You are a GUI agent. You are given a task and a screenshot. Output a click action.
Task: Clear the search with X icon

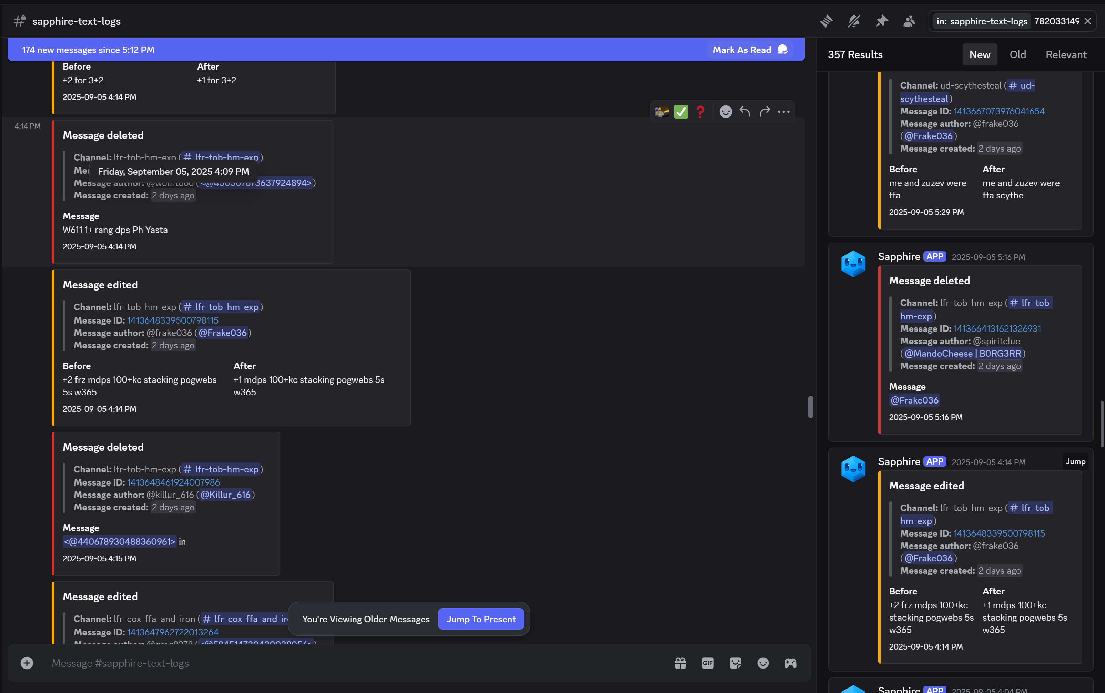1087,21
